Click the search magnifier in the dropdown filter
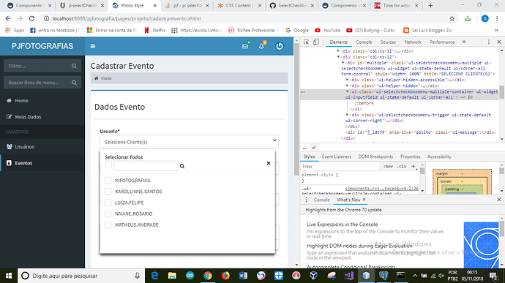505x283 pixels. [182, 166]
